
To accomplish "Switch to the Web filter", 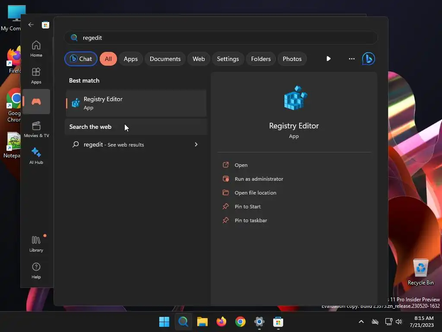I will [199, 59].
